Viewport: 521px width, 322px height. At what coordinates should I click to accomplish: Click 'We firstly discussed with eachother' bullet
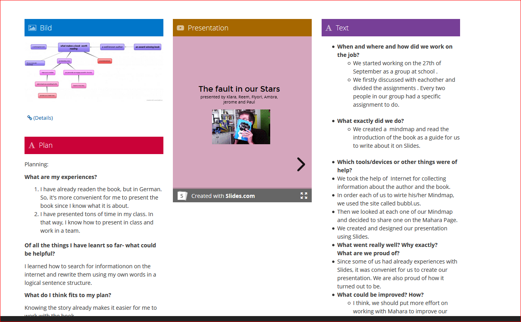coord(404,92)
